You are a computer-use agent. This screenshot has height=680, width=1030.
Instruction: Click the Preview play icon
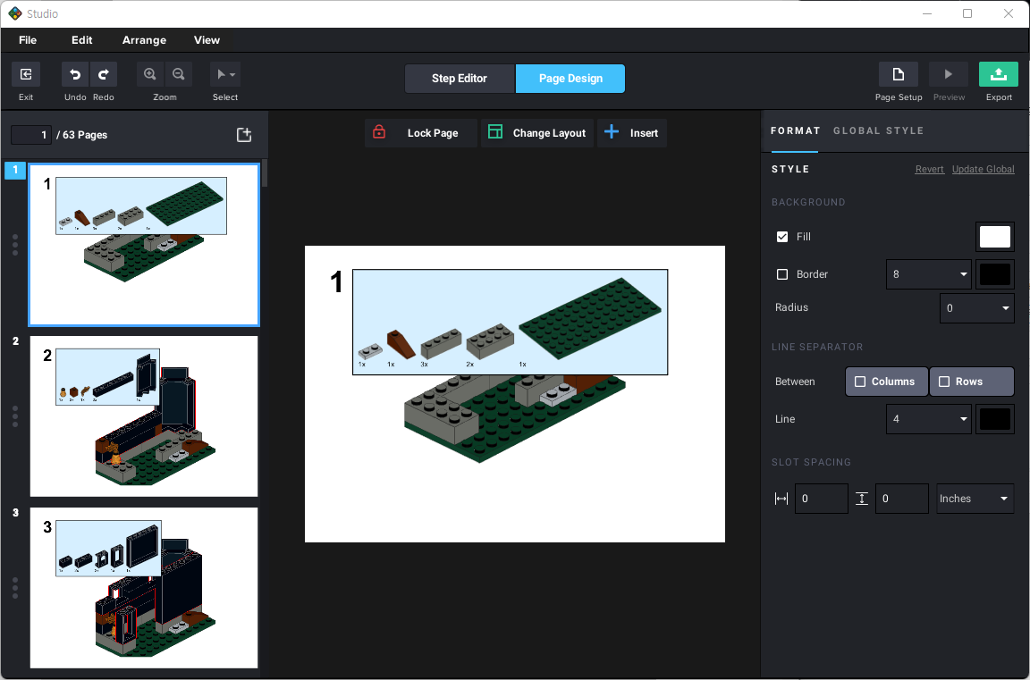(x=948, y=74)
